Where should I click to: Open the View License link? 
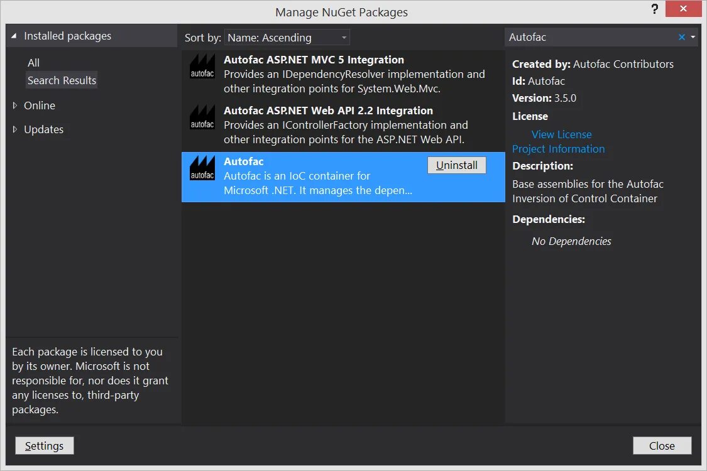561,134
